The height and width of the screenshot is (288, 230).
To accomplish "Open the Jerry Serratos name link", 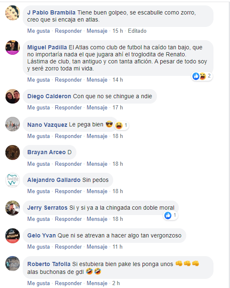I will [47, 208].
